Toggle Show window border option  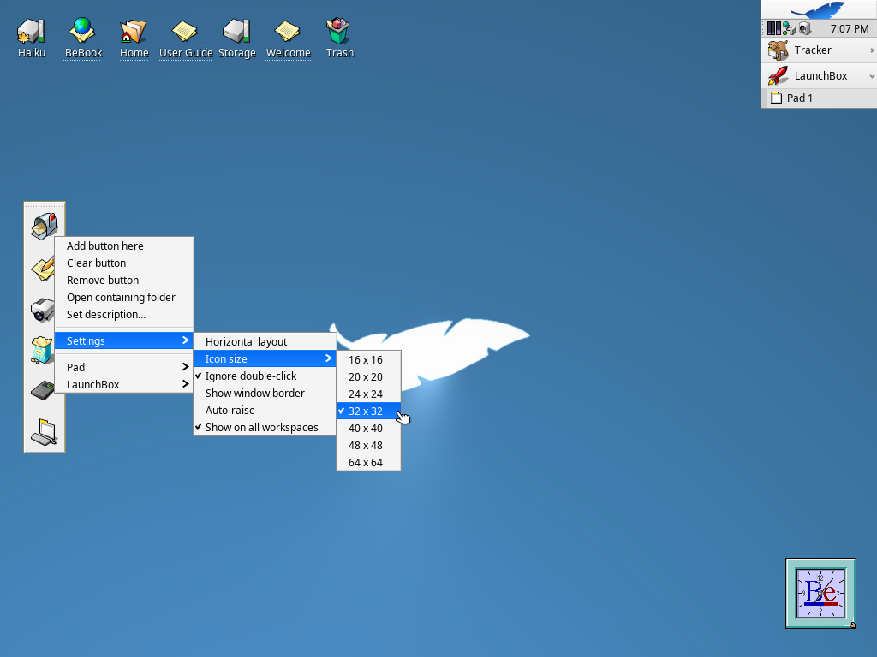(x=265, y=394)
